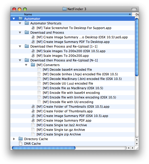Select the Automator Shortcuts row
149x164 pixels.
coord(73,23)
